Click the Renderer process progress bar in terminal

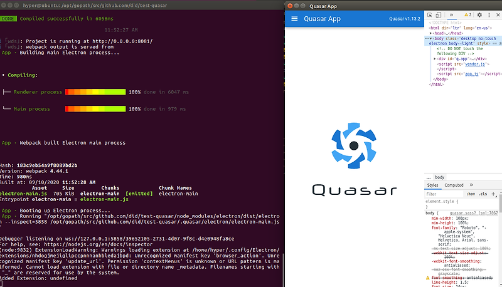[x=95, y=92]
